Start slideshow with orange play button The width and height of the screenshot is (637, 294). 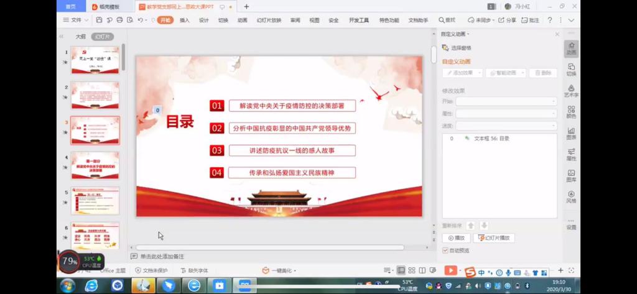[x=450, y=271]
